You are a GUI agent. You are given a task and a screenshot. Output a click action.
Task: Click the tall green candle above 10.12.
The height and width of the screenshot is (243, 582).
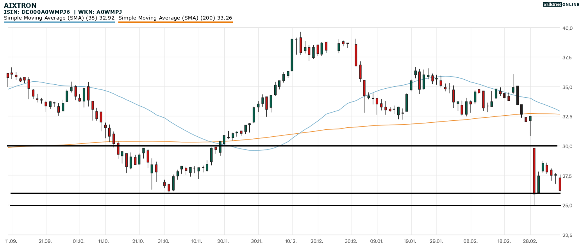pyautogui.click(x=292, y=55)
